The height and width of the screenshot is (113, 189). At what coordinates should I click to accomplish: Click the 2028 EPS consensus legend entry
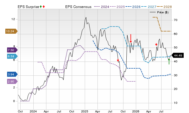coord(164,7)
